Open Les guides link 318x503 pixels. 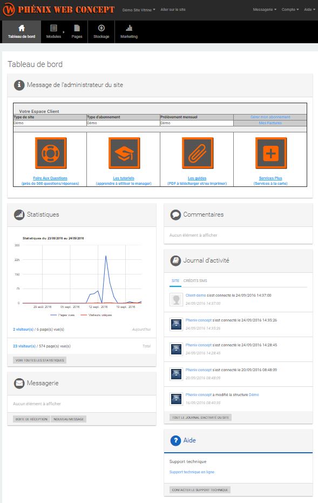[x=197, y=178]
